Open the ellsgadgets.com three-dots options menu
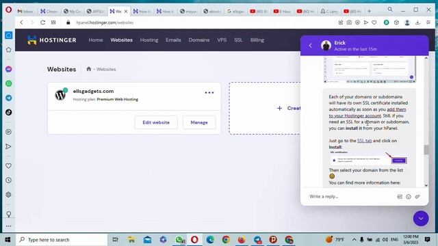Image resolution: width=438 pixels, height=246 pixels. pyautogui.click(x=209, y=93)
